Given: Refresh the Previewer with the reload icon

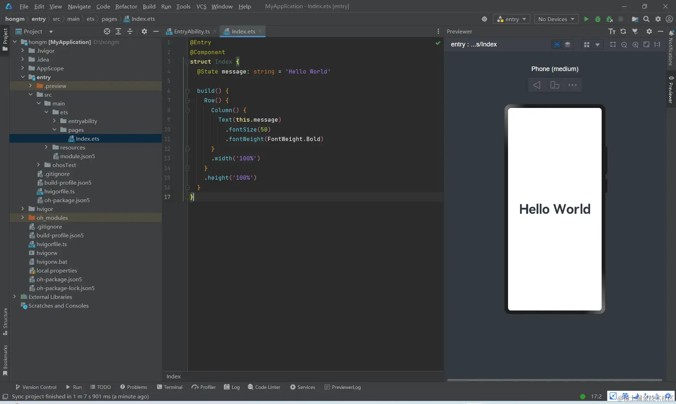Looking at the screenshot, I should 623,31.
